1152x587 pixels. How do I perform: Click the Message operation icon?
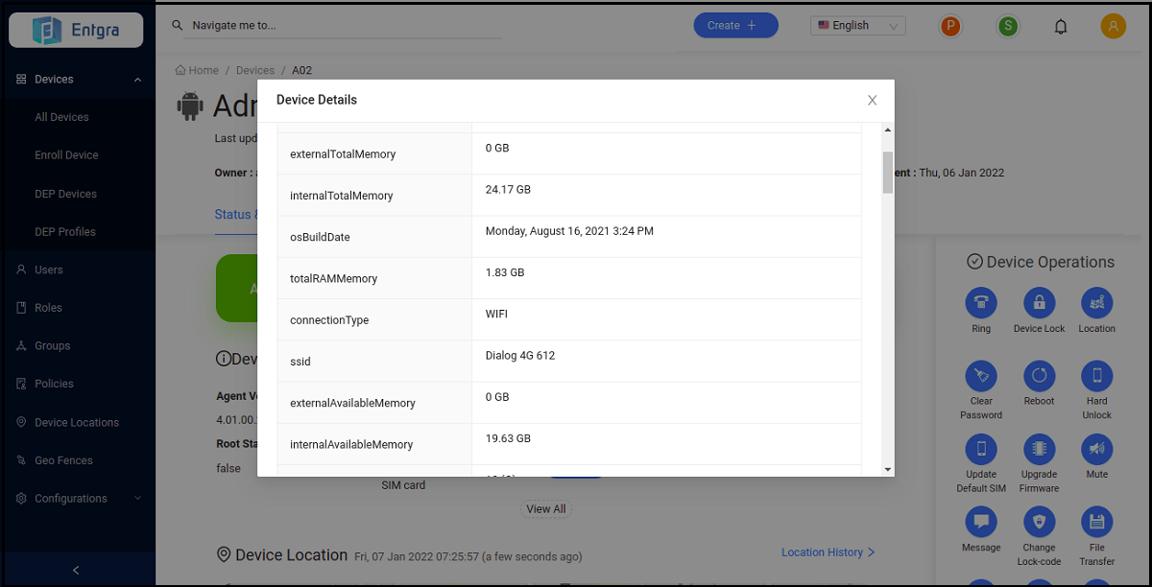[980, 523]
